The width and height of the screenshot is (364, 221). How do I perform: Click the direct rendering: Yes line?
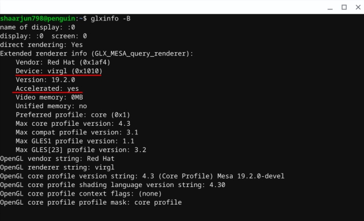pyautogui.click(x=42, y=45)
